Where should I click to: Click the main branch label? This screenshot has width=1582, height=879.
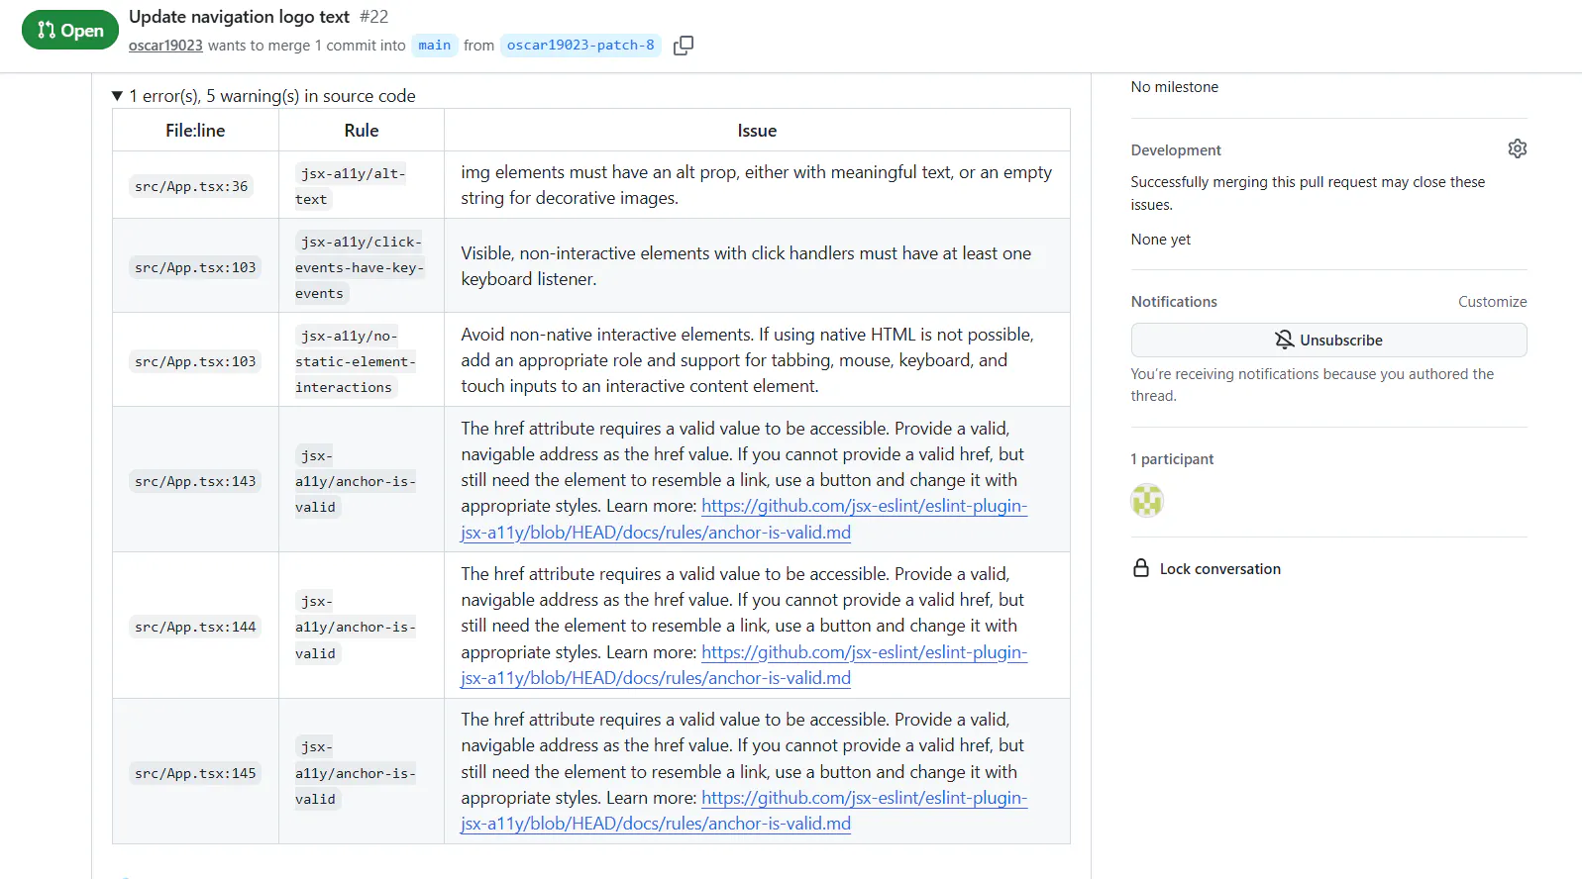tap(434, 46)
